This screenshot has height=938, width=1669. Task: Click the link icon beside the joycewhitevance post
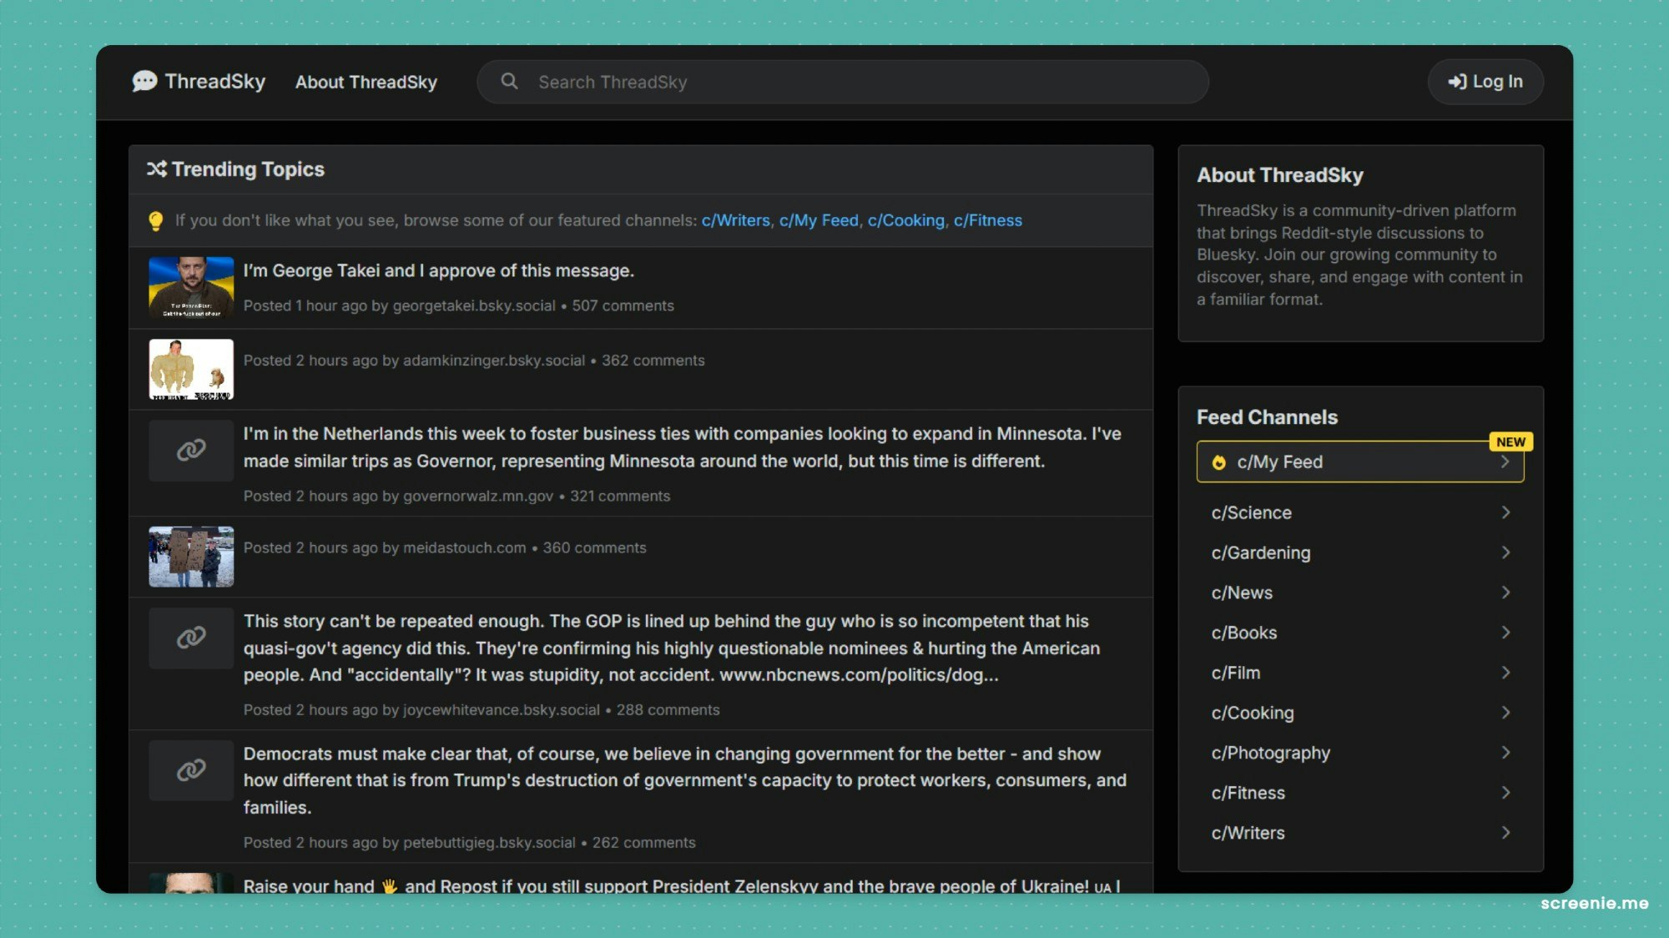[x=191, y=638]
